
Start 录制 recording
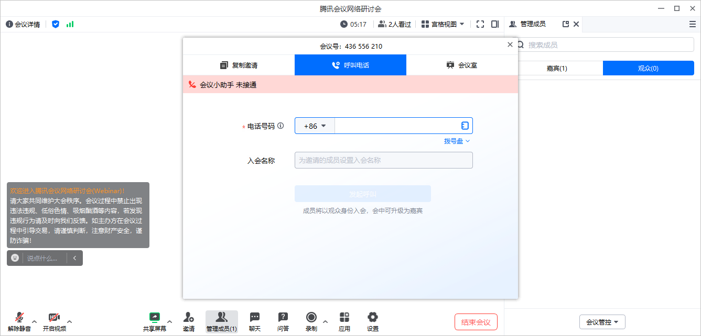[311, 321]
